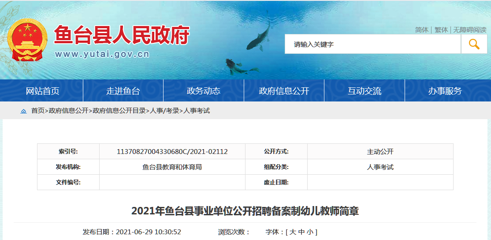Image resolution: width=491 pixels, height=240 pixels.
Task: Switch to 简体 simplified Chinese
Action: 422,30
